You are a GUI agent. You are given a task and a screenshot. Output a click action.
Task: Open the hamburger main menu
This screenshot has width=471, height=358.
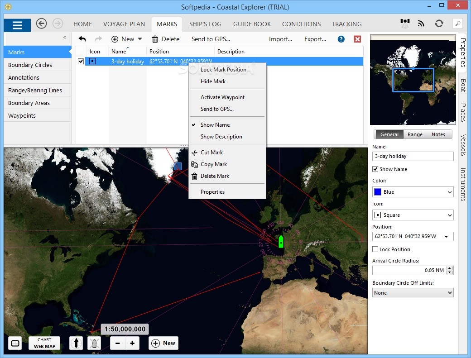17,25
